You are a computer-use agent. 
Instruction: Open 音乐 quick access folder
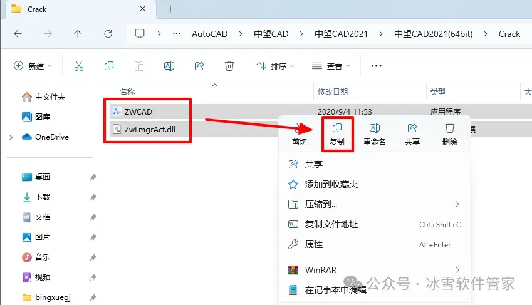pyautogui.click(x=36, y=257)
